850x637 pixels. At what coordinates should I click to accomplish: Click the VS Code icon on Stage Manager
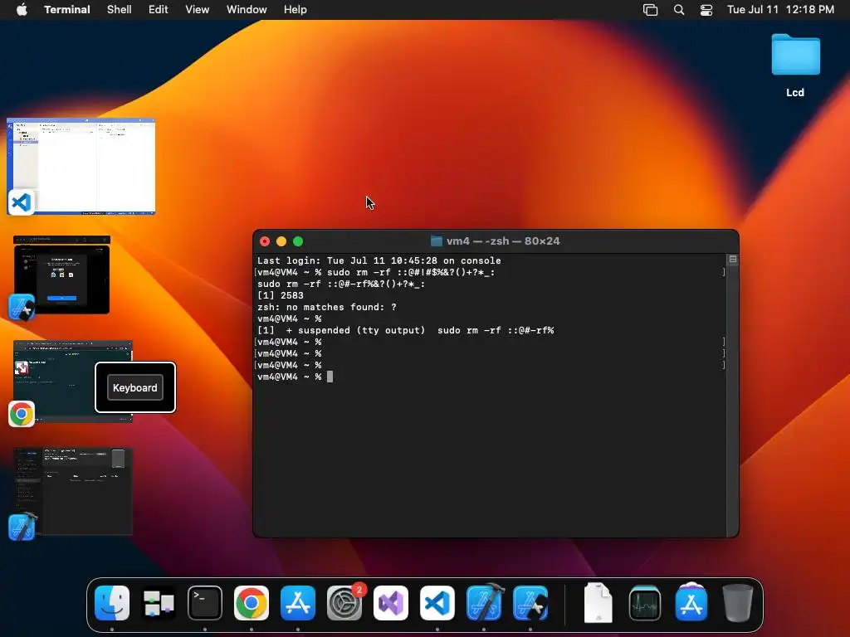point(21,202)
